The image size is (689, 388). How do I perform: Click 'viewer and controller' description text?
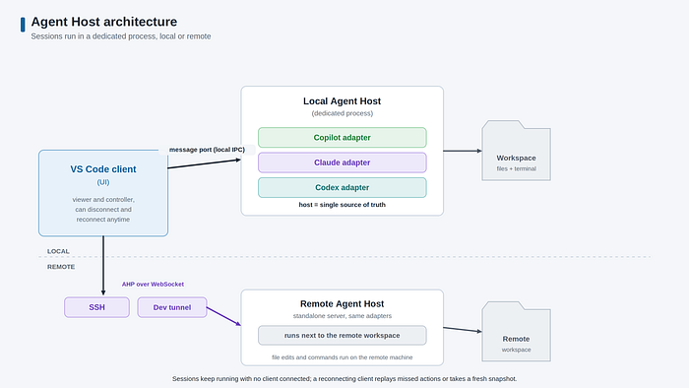click(x=103, y=209)
